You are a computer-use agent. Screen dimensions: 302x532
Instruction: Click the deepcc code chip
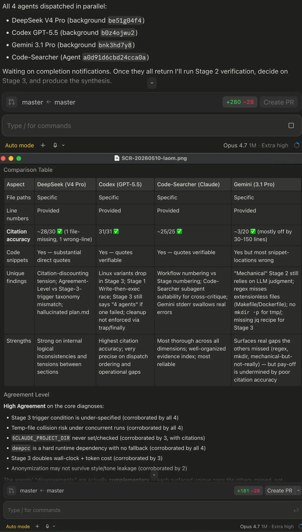[x=21, y=448]
